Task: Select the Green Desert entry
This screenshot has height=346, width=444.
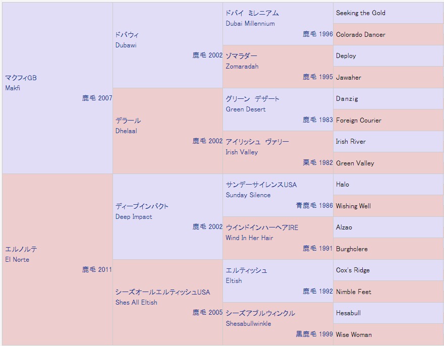Action: click(x=246, y=109)
